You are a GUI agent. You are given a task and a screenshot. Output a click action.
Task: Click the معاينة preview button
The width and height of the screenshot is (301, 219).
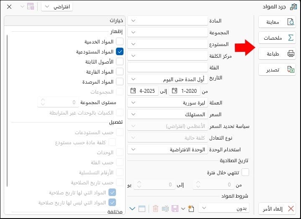(277, 22)
